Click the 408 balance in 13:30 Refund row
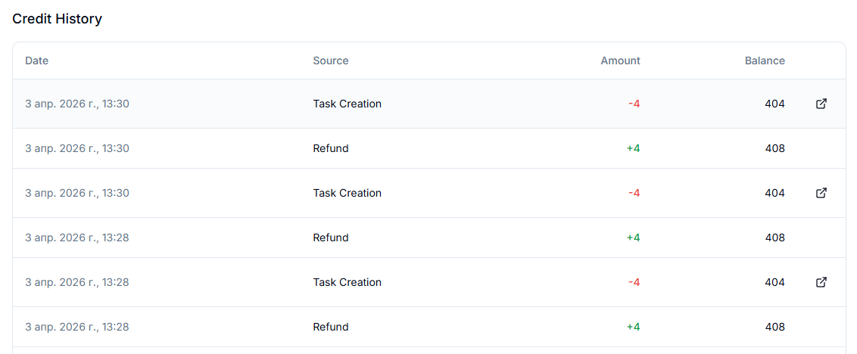This screenshot has width=857, height=354. [775, 148]
